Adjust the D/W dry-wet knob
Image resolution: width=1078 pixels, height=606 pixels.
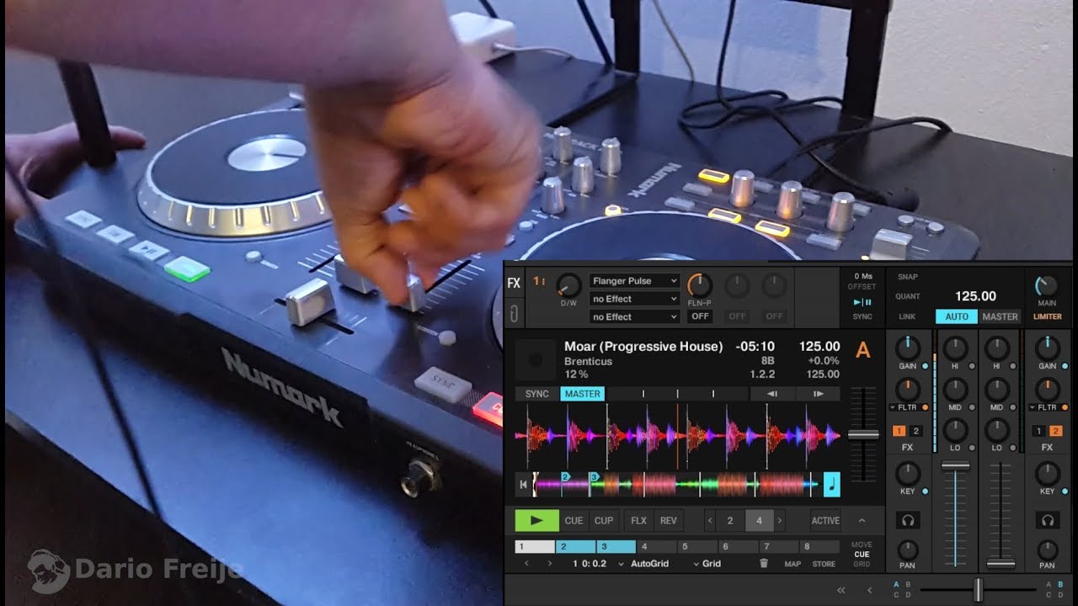568,285
